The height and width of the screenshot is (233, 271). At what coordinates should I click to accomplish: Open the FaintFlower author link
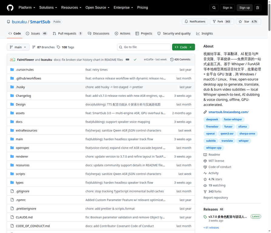tap(25, 59)
